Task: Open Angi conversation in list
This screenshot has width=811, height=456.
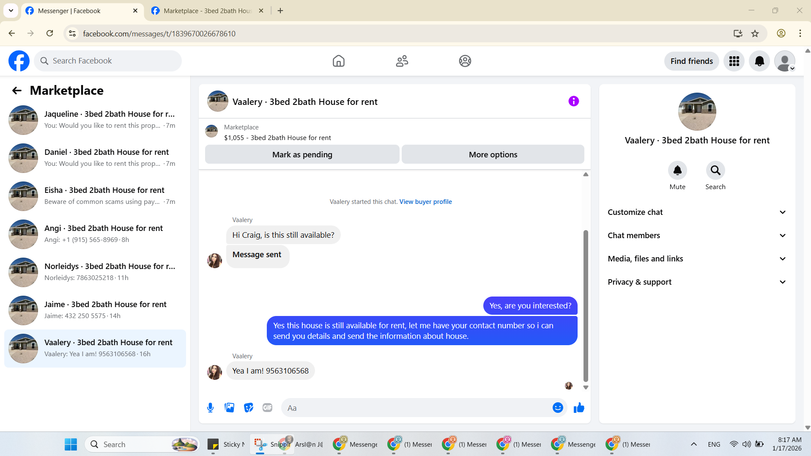Action: (95, 234)
